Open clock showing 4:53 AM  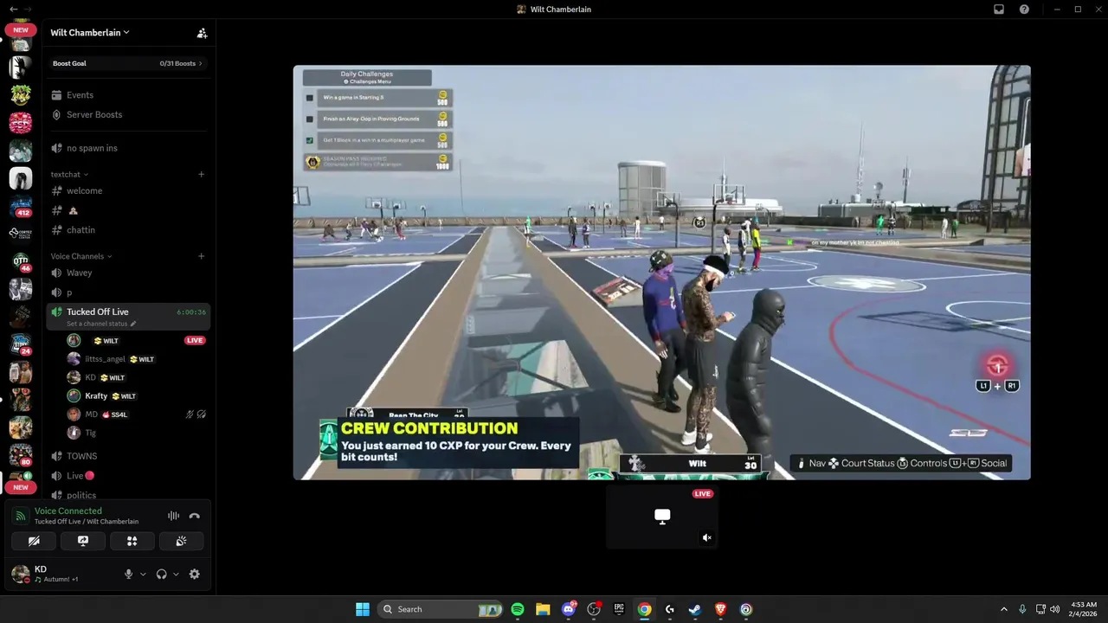click(1084, 609)
